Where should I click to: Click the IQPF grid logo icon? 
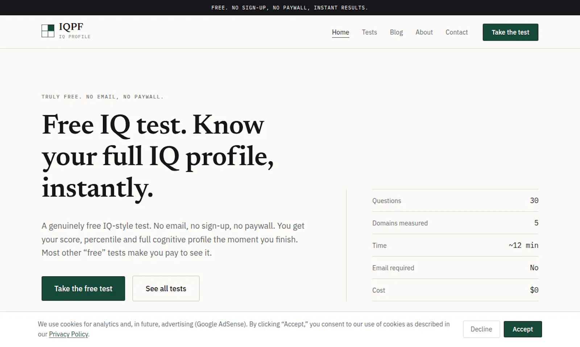pos(48,31)
